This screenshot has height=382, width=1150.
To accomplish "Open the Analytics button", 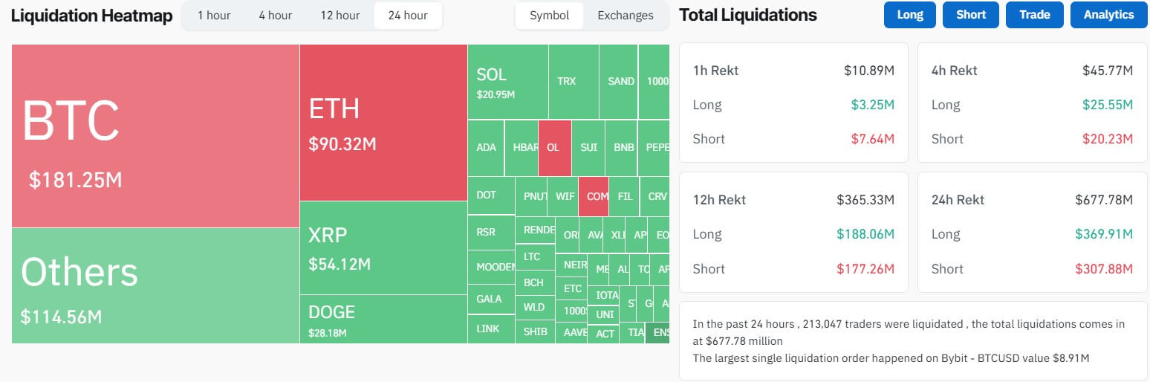I will [x=1108, y=15].
